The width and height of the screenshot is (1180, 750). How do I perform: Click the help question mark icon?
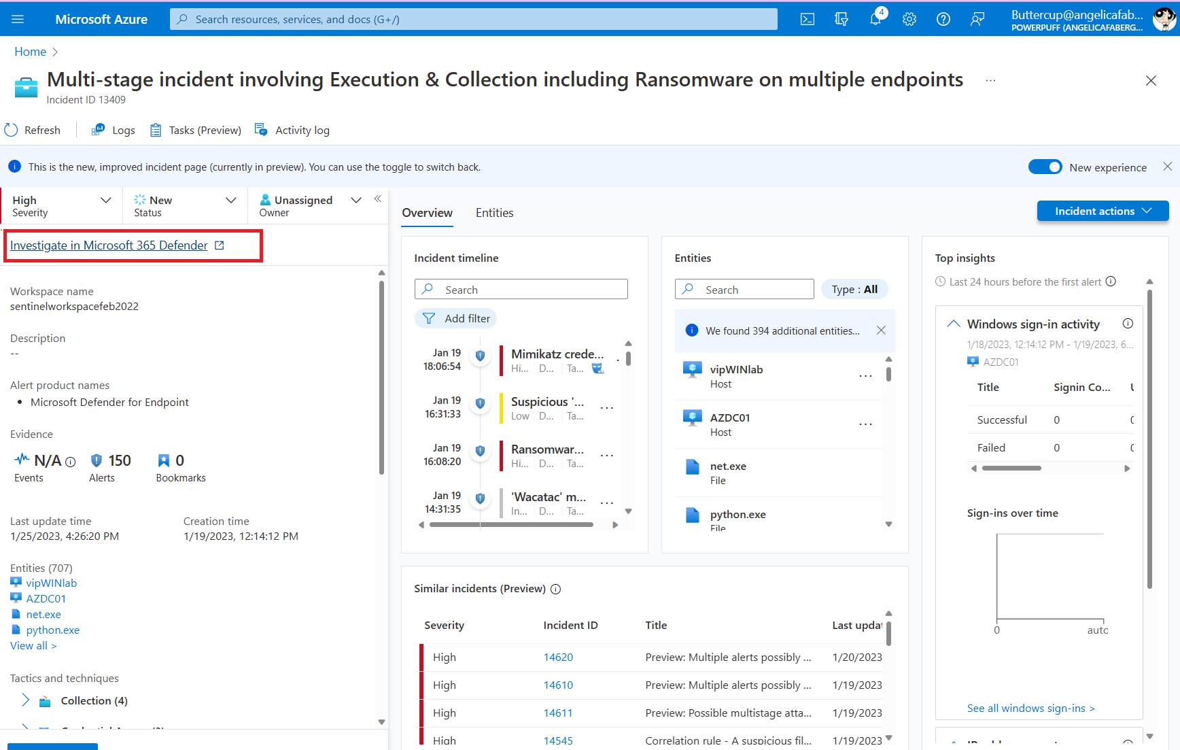[943, 19]
